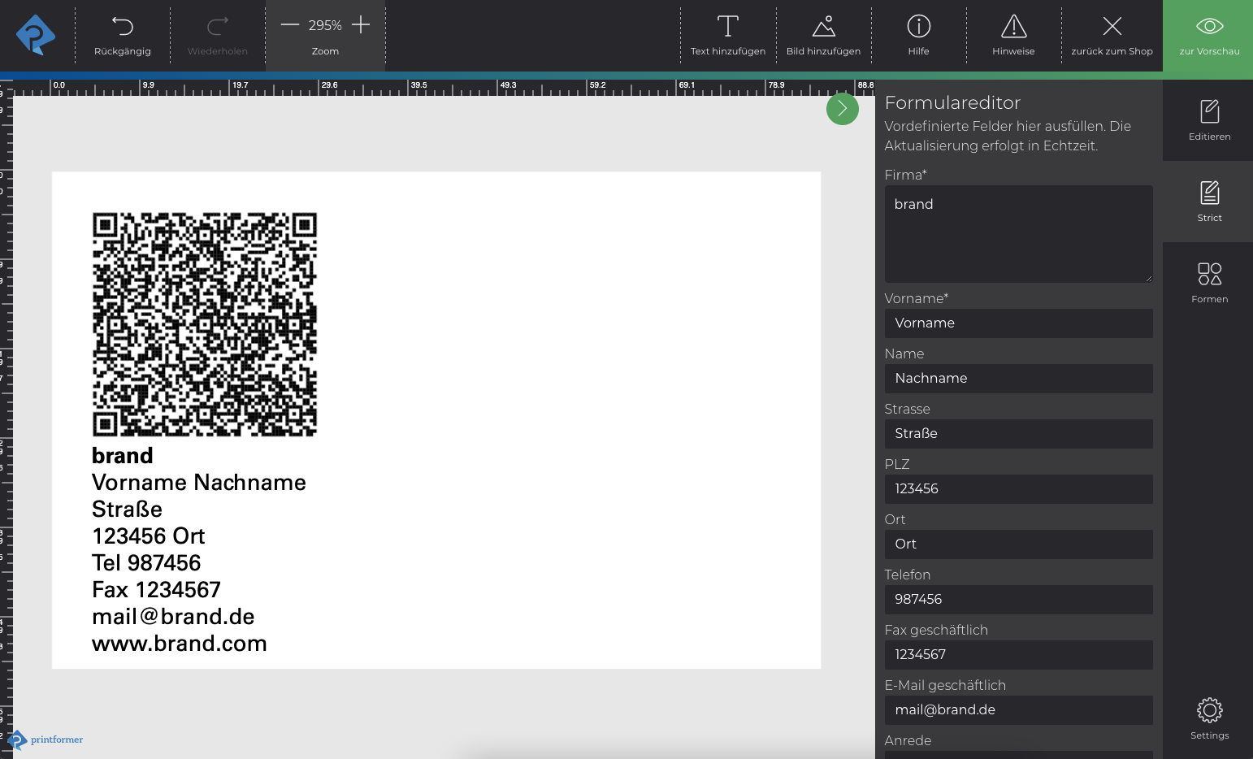1253x759 pixels.
Task: Select the QR code on the canvas
Action: pos(205,325)
